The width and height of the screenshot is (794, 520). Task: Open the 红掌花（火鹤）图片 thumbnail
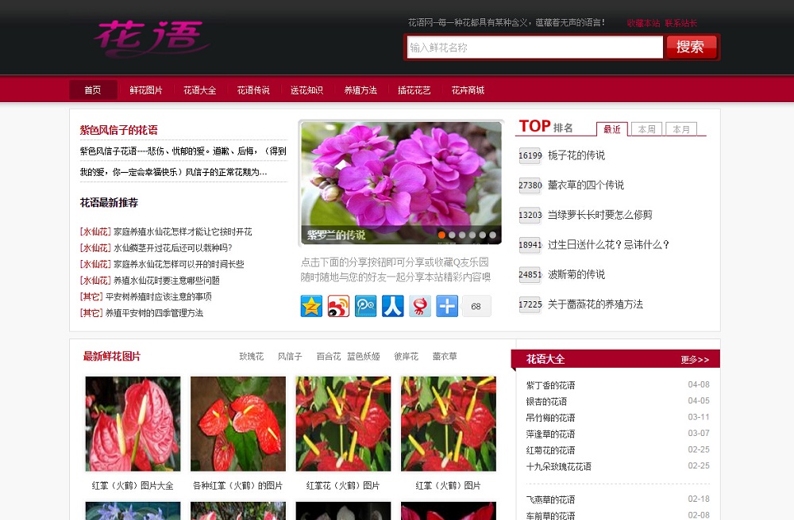pos(343,423)
